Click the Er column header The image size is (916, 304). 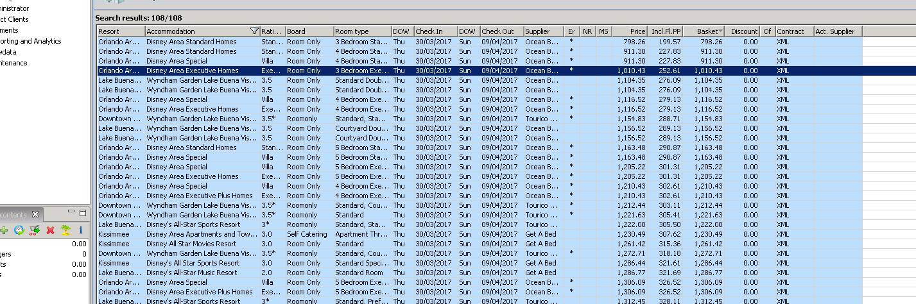[x=573, y=31]
